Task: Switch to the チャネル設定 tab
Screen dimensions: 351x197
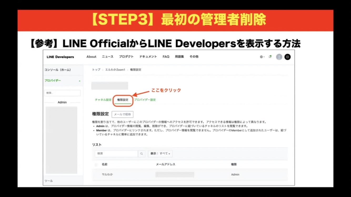Action: pyautogui.click(x=103, y=100)
